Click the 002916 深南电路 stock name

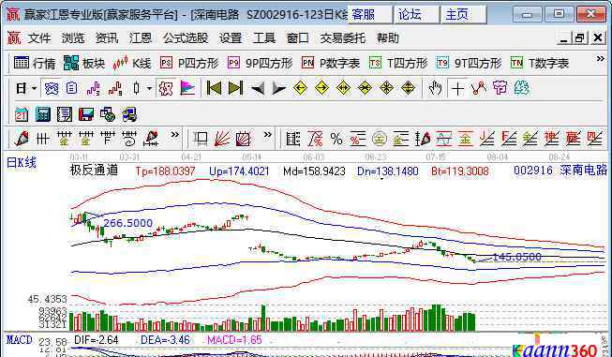click(560, 171)
